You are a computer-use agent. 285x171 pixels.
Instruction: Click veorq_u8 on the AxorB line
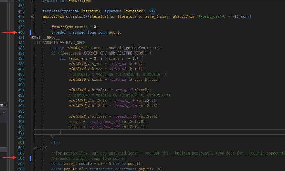pyautogui.click(x=118, y=80)
